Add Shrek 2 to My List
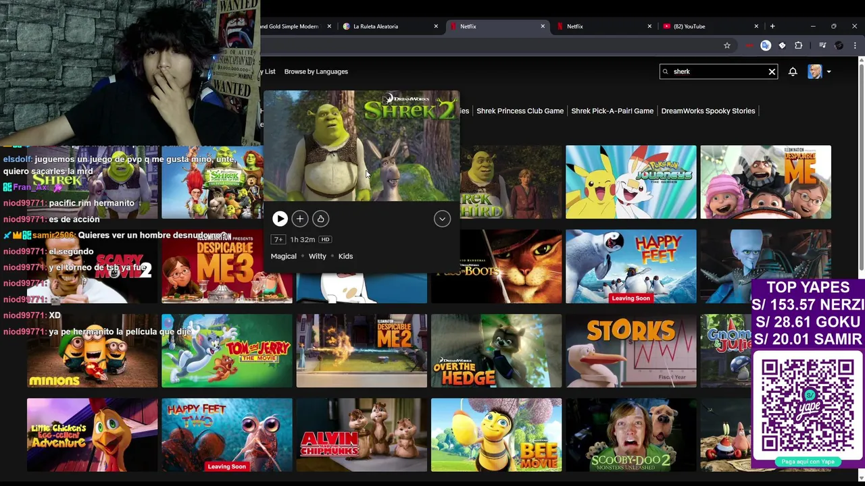865x486 pixels. (300, 219)
